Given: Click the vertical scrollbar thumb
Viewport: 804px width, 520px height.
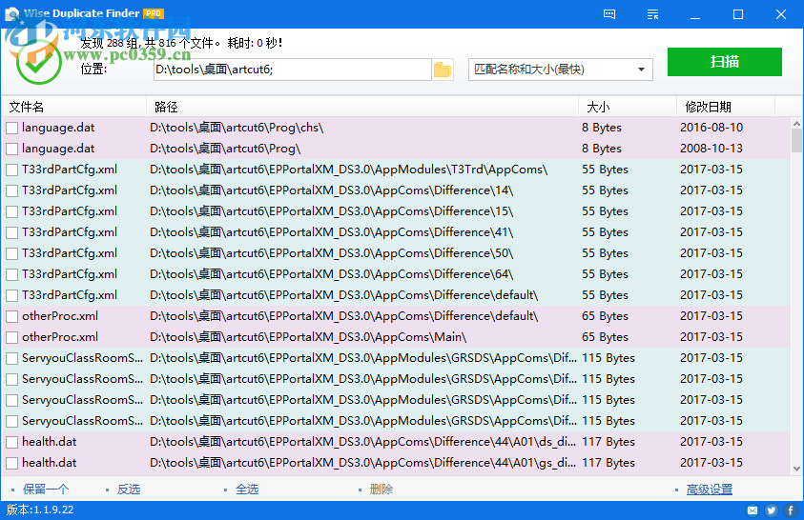Looking at the screenshot, I should click(796, 140).
